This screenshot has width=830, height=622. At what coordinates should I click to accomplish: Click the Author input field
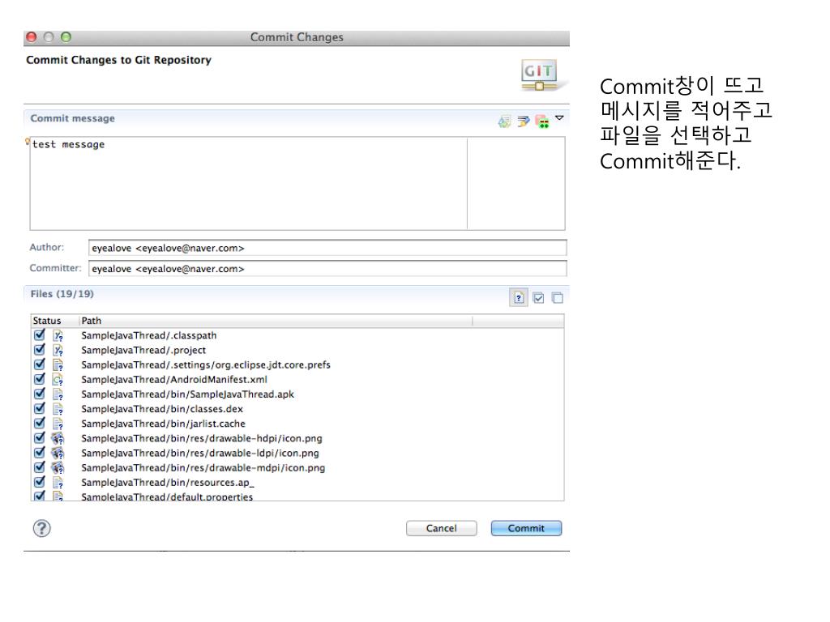click(327, 248)
